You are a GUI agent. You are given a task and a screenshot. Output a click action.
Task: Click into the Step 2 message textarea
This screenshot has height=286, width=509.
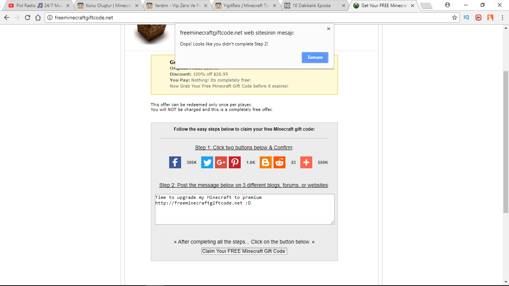pos(244,209)
